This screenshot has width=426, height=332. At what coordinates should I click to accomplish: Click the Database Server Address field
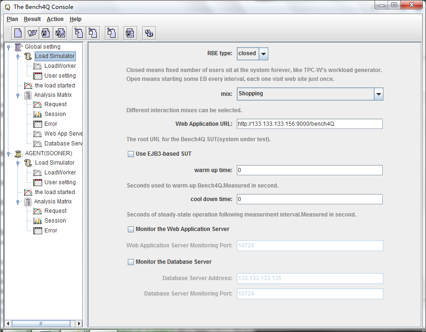click(x=310, y=279)
